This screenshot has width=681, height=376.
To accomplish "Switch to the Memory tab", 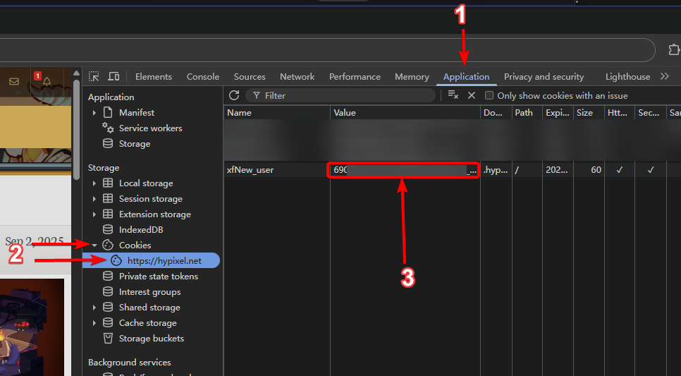I will 412,76.
